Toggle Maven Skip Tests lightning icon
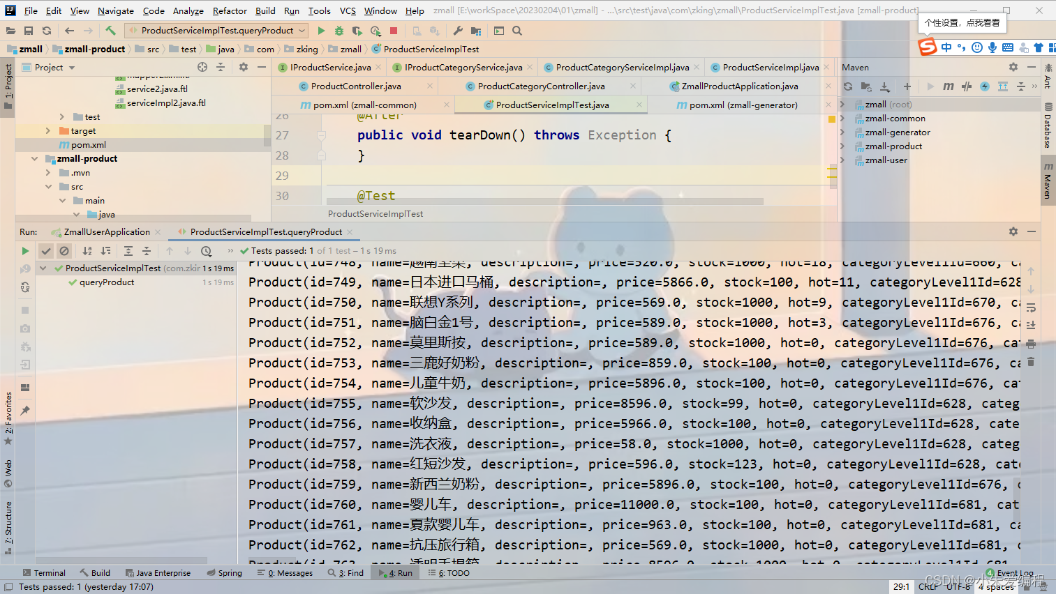This screenshot has width=1056, height=594. (985, 86)
